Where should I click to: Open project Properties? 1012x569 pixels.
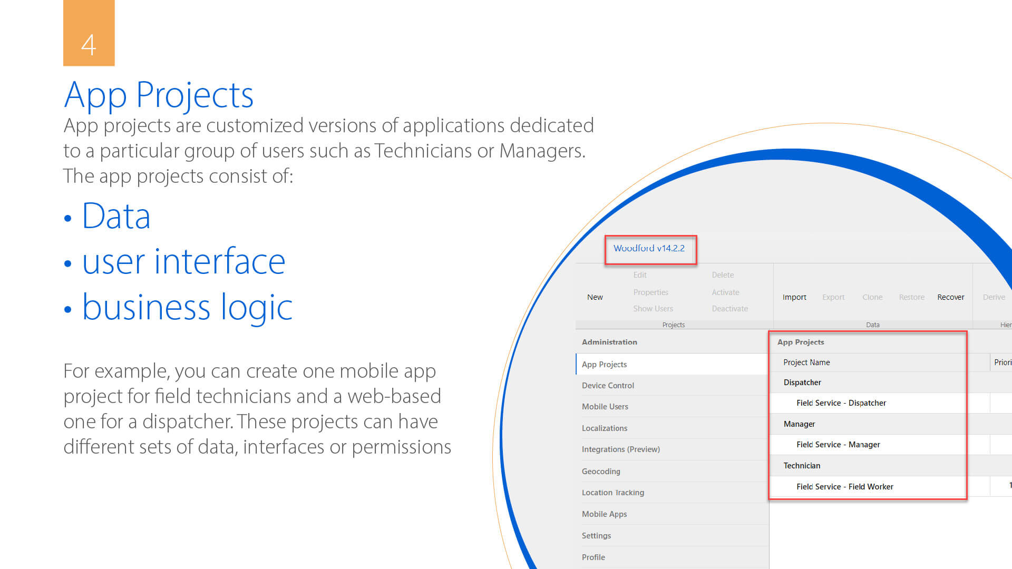click(650, 292)
